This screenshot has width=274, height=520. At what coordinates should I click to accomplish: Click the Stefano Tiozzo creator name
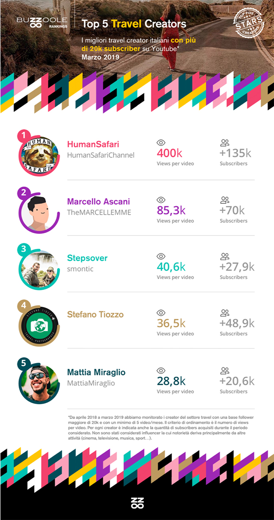click(x=95, y=315)
